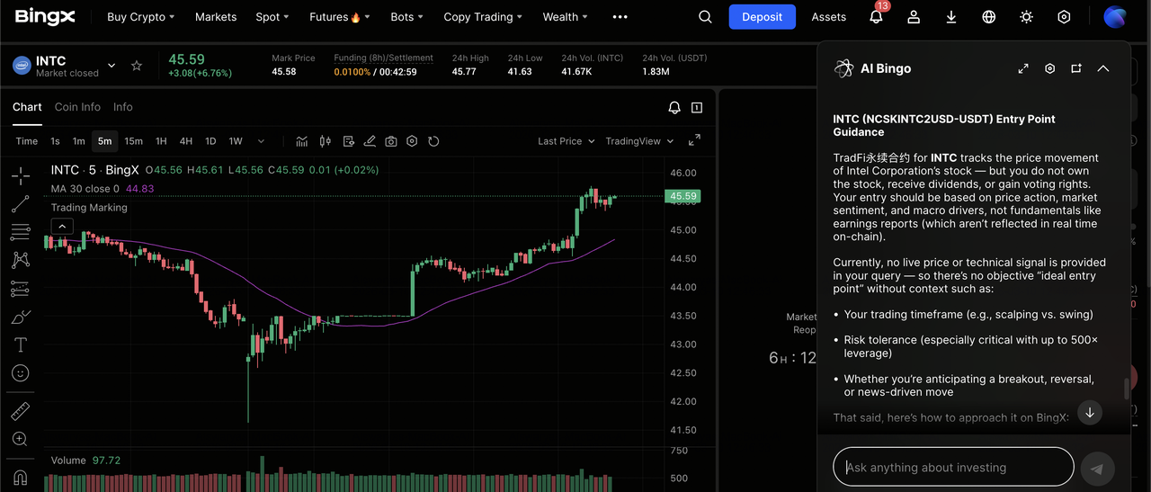Click the blue Deposit button

coord(762,17)
